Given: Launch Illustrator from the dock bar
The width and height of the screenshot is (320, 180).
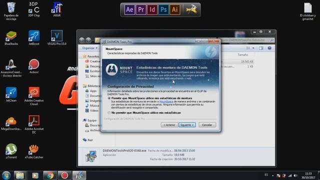Looking at the screenshot, I should [175, 9].
